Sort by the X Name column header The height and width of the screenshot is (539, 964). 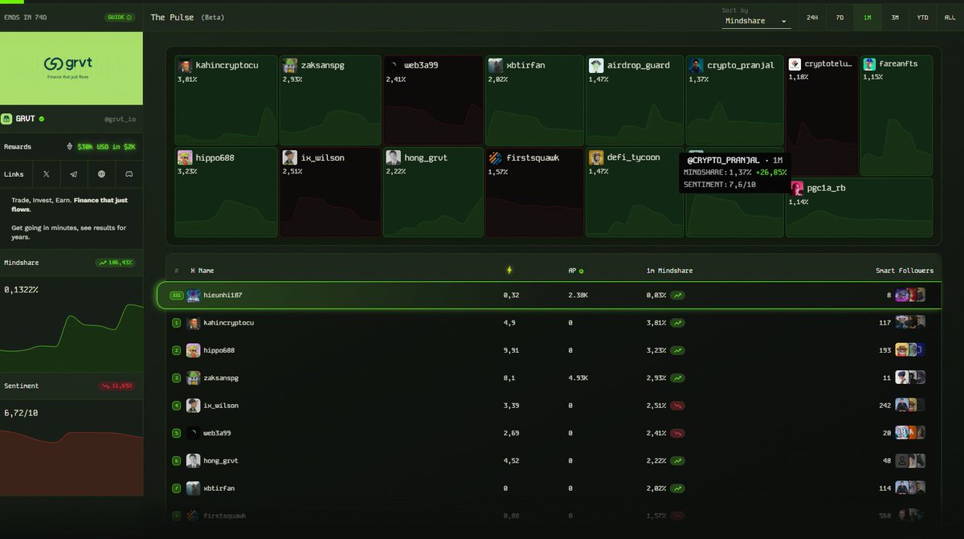tap(202, 271)
